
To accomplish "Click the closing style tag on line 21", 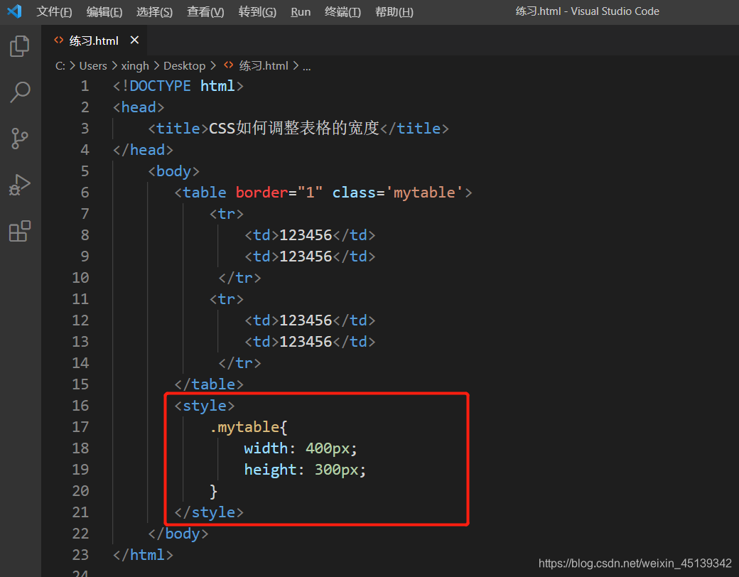I will coord(209,512).
